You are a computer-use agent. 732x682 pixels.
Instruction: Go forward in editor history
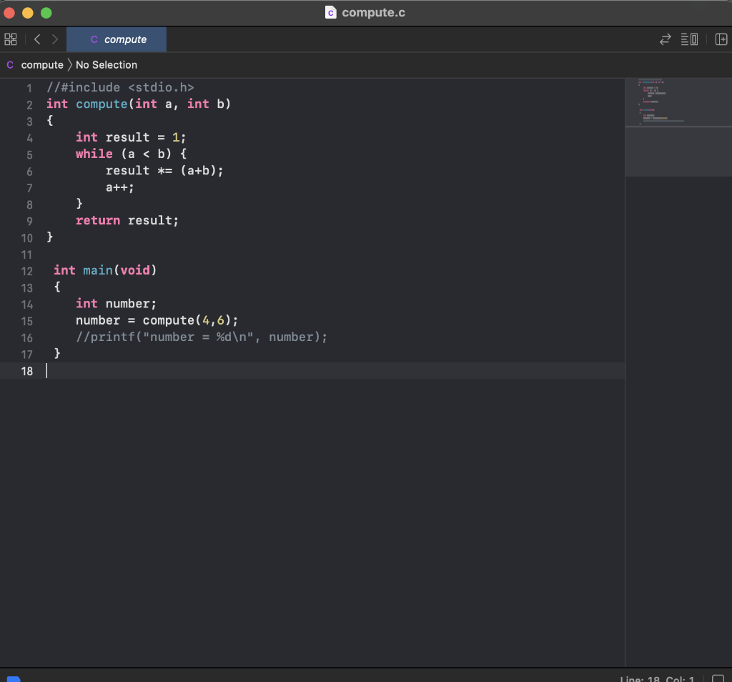coord(54,39)
